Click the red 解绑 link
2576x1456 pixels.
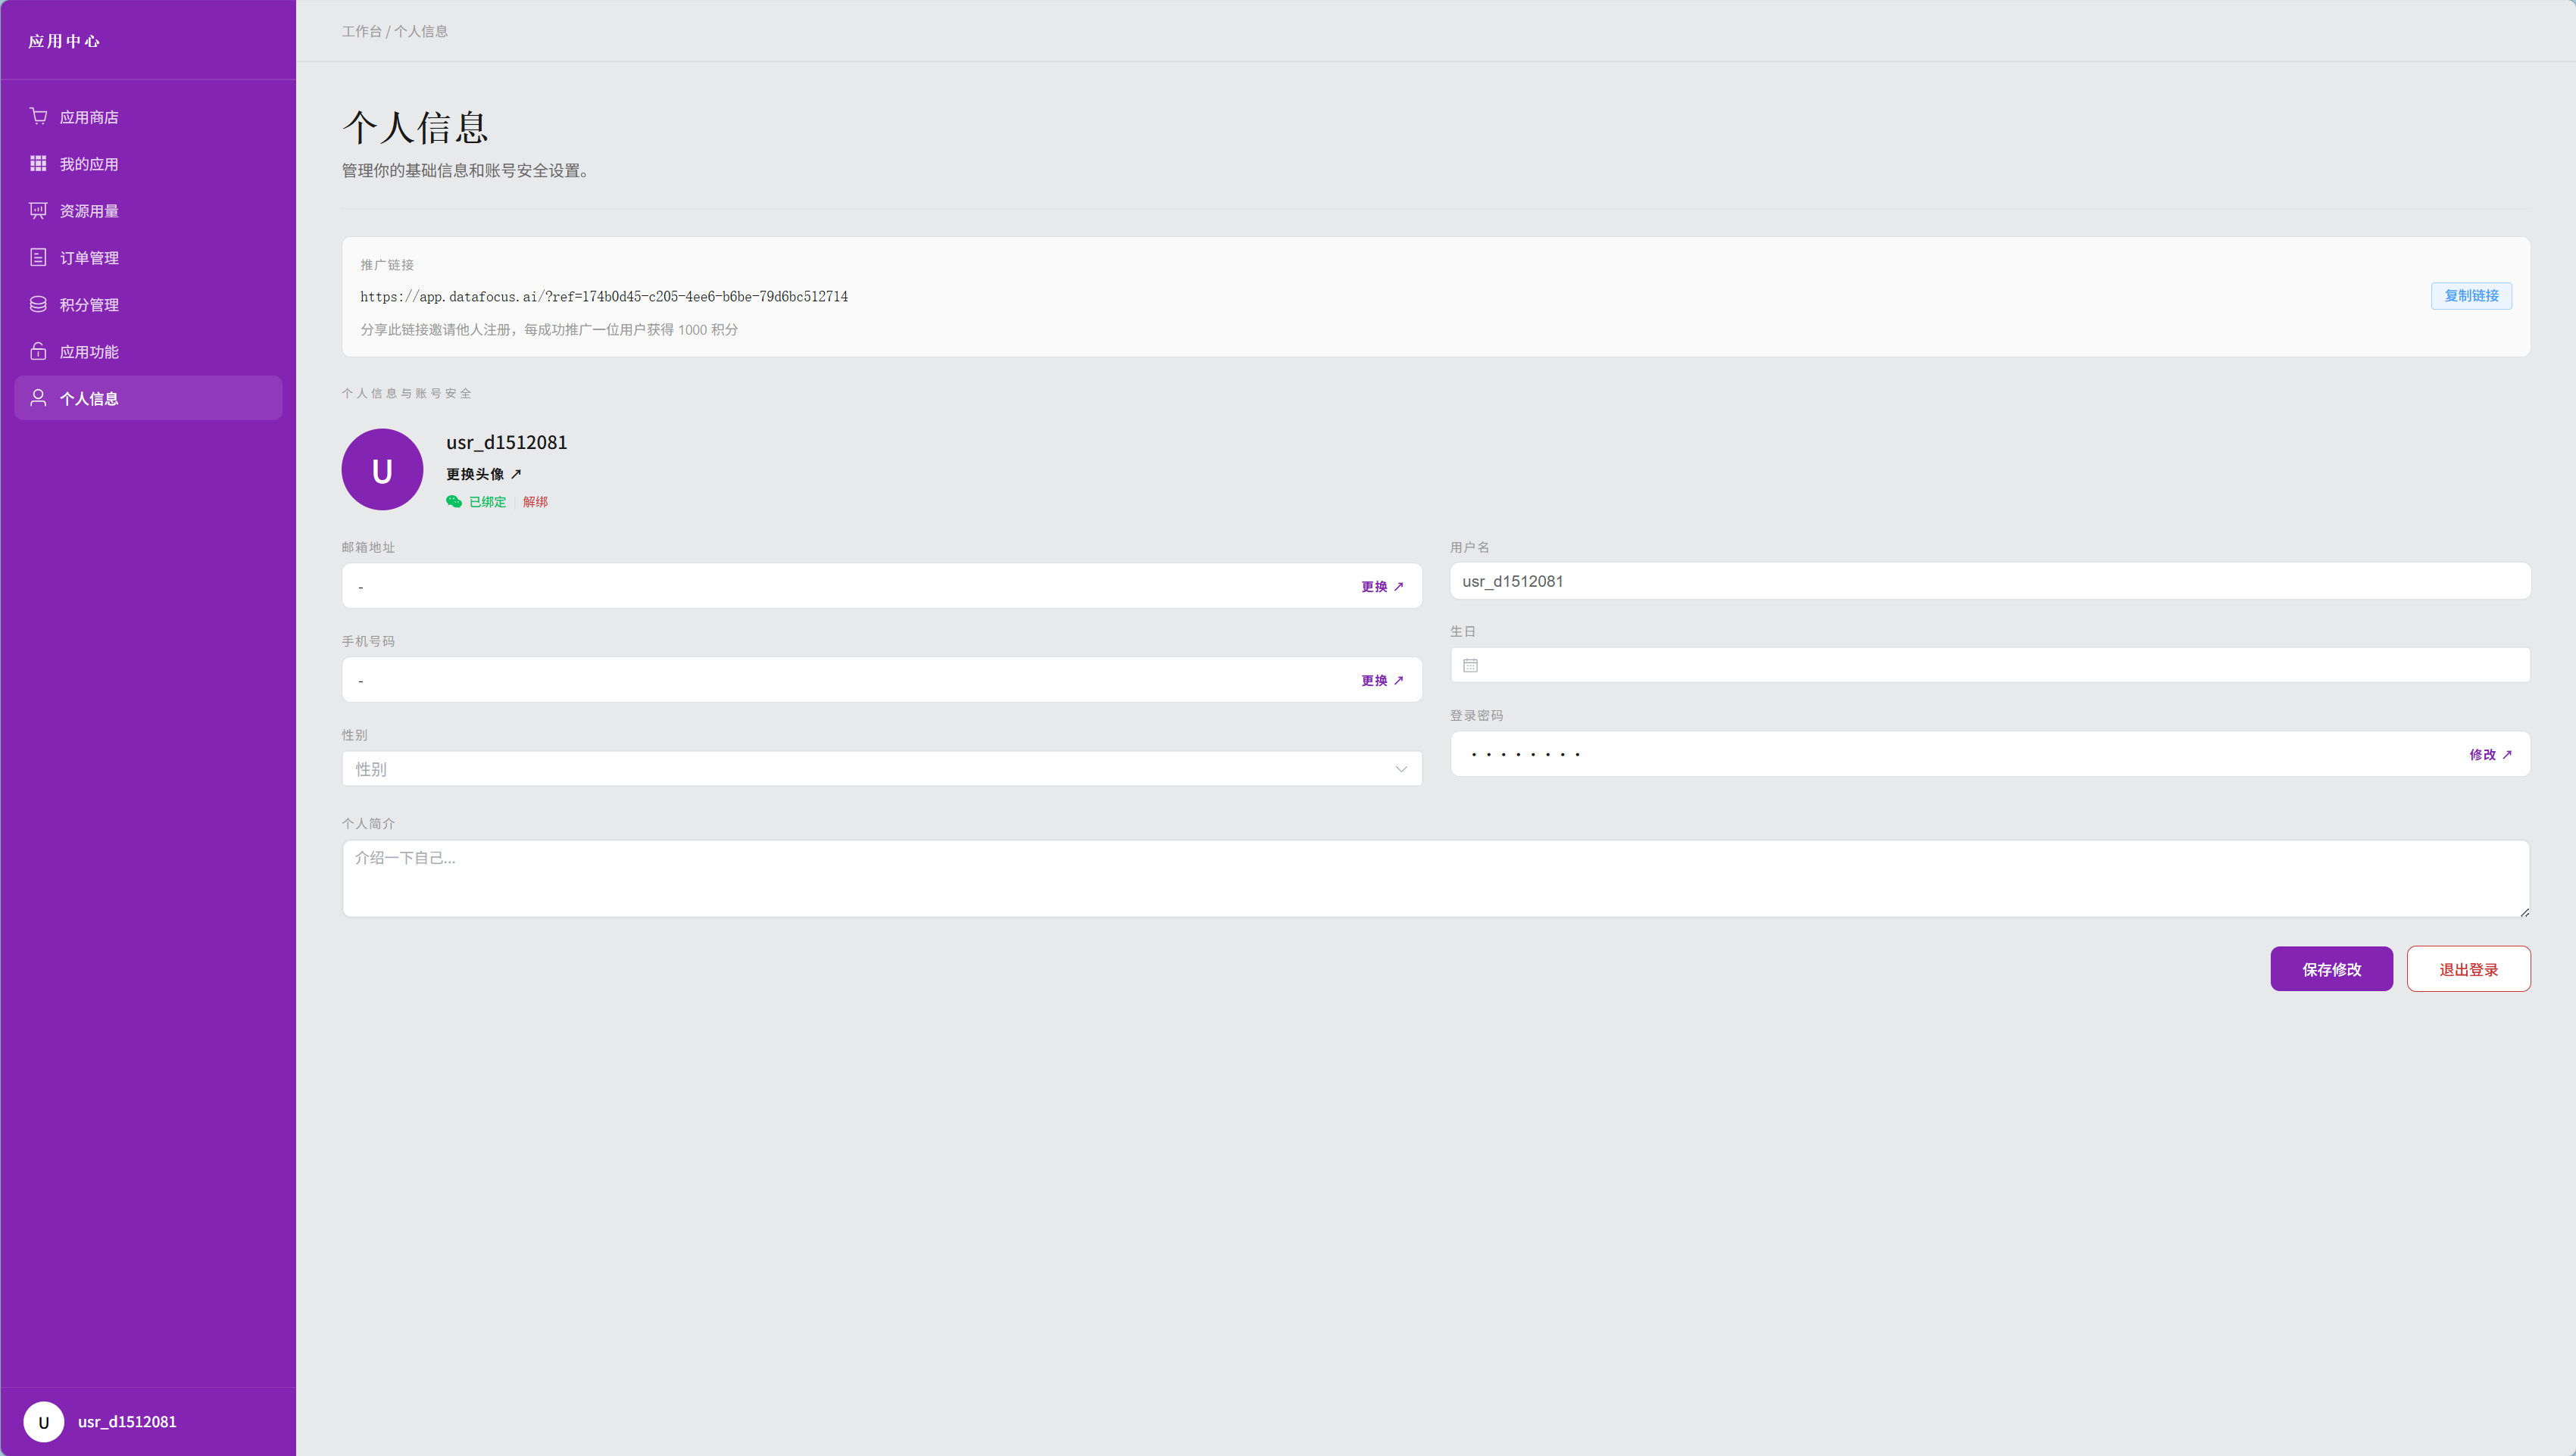[535, 502]
